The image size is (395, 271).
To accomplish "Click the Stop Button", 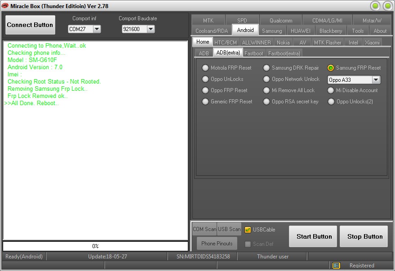I will click(x=364, y=236).
